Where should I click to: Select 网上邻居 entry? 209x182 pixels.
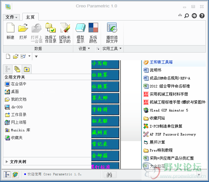(16, 122)
